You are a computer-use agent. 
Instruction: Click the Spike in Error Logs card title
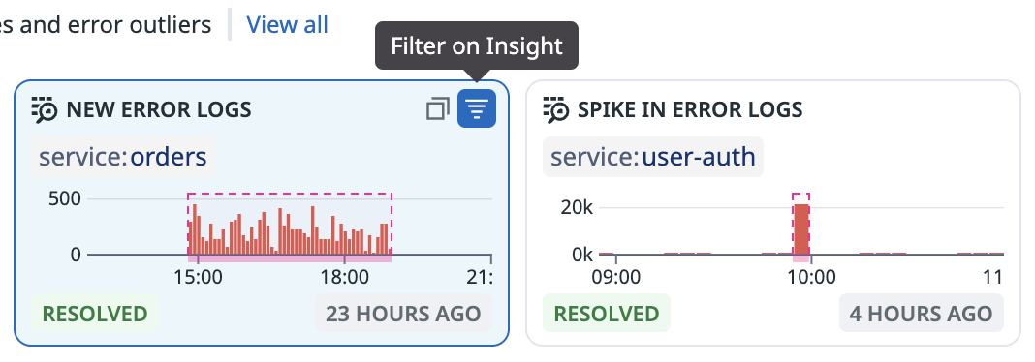click(690, 109)
